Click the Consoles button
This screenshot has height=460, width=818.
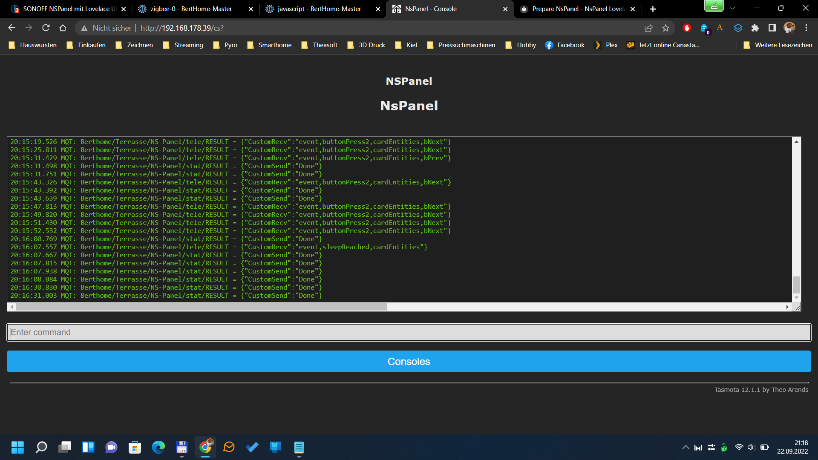(409, 362)
